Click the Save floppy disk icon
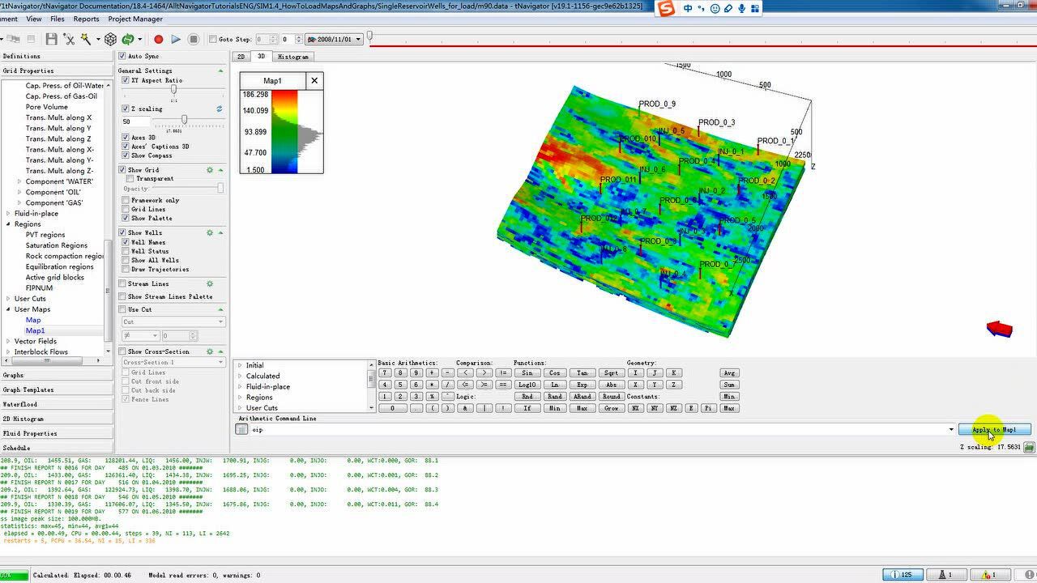Image resolution: width=1037 pixels, height=583 pixels. tap(51, 39)
